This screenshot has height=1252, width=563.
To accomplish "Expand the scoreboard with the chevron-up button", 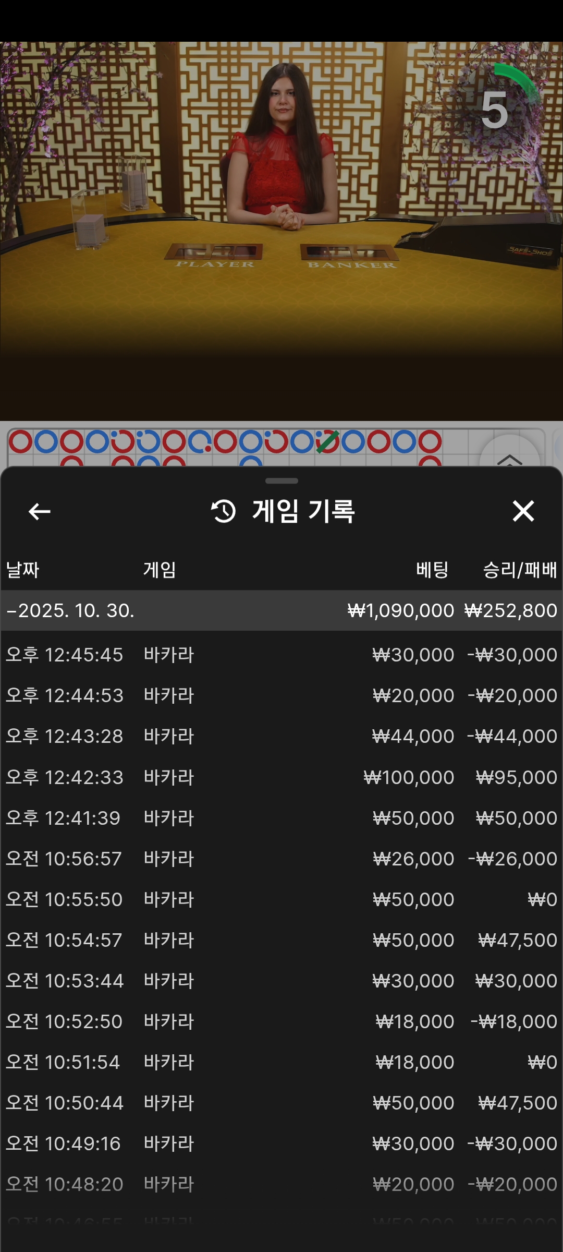I will point(509,456).
